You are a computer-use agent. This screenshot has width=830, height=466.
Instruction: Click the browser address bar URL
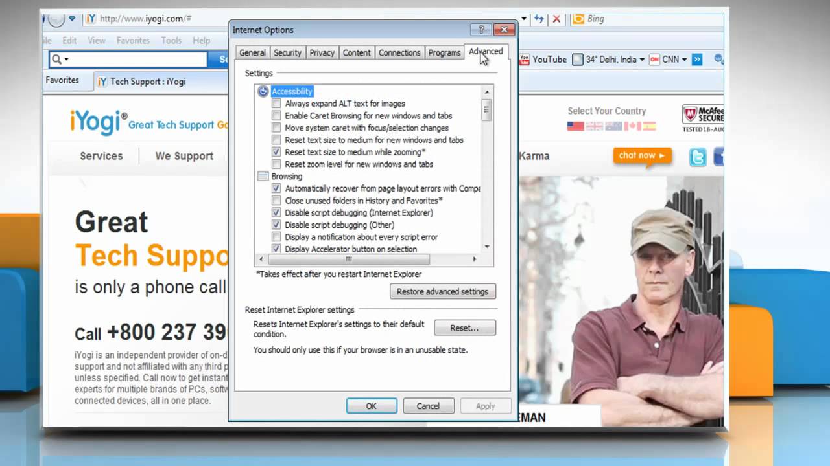pos(146,19)
